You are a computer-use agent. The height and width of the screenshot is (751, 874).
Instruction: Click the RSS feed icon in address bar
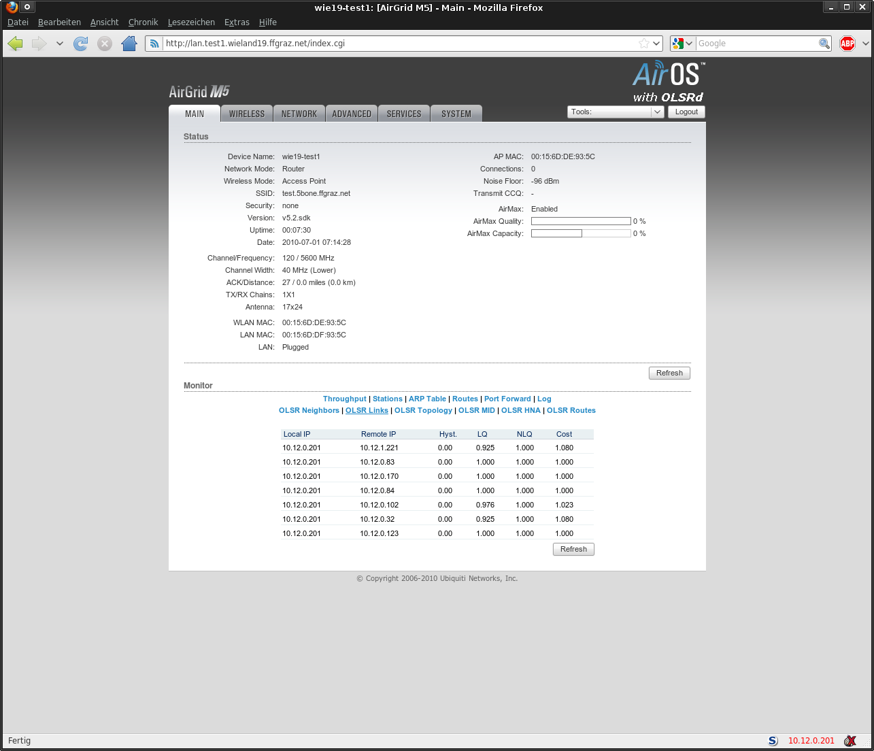click(154, 44)
